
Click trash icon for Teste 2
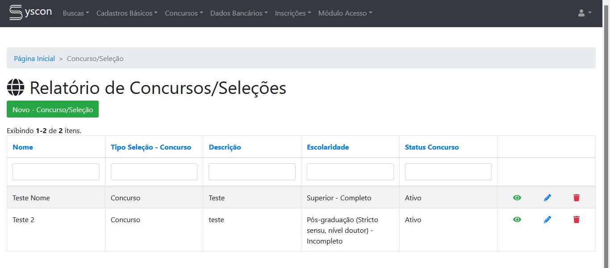click(x=577, y=219)
